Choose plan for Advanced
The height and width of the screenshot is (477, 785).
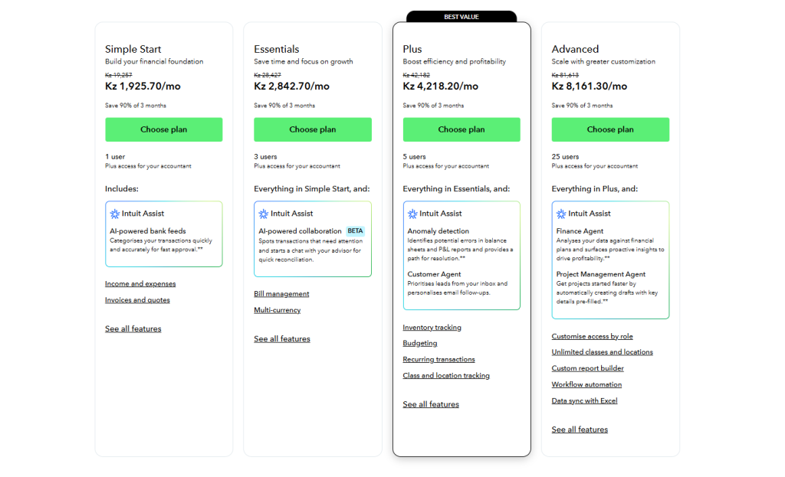[x=609, y=130]
